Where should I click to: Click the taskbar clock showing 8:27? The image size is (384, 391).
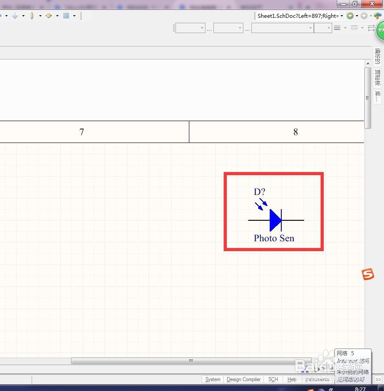(x=360, y=389)
